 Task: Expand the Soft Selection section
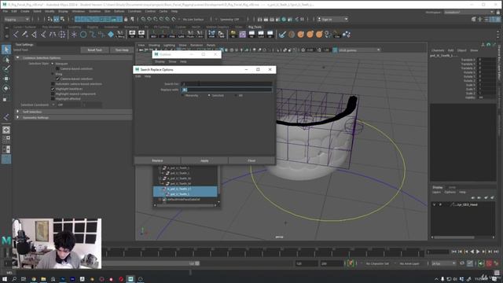[17, 112]
